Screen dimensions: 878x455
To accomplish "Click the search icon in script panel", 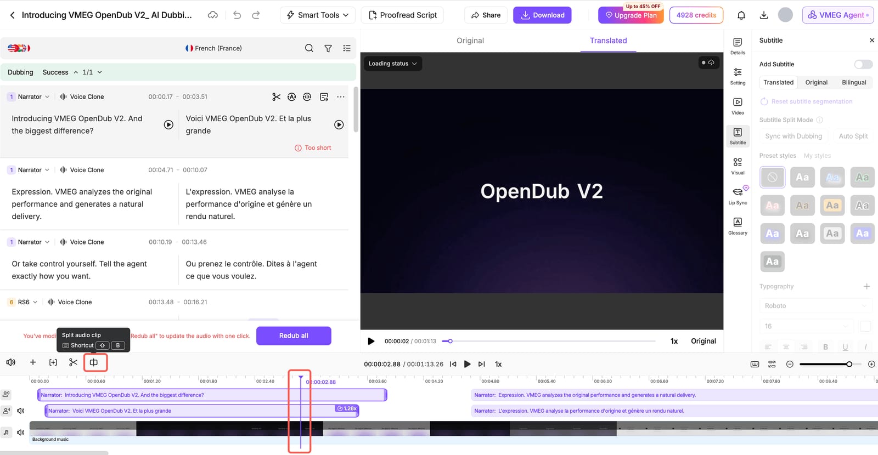I will (309, 48).
